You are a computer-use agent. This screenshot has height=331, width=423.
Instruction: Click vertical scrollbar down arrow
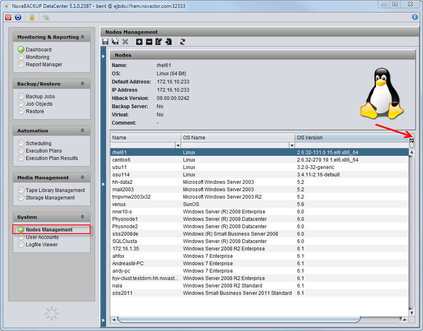pyautogui.click(x=411, y=313)
